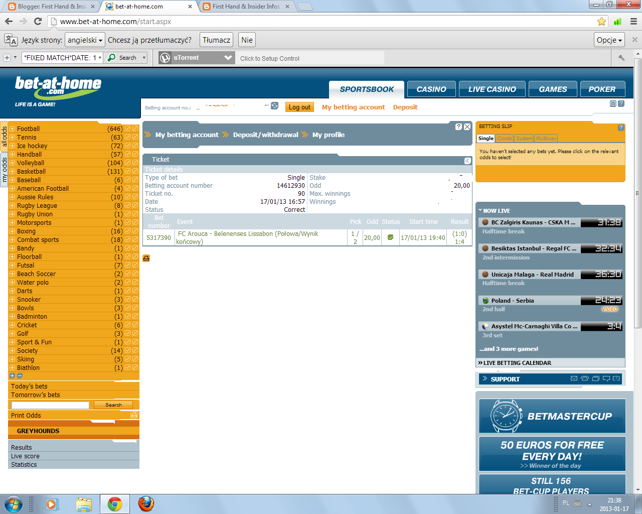
Task: Expand the Skiing category
Action: pyautogui.click(x=12, y=359)
